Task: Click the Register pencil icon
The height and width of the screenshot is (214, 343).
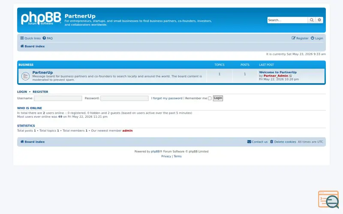Action: (x=293, y=38)
